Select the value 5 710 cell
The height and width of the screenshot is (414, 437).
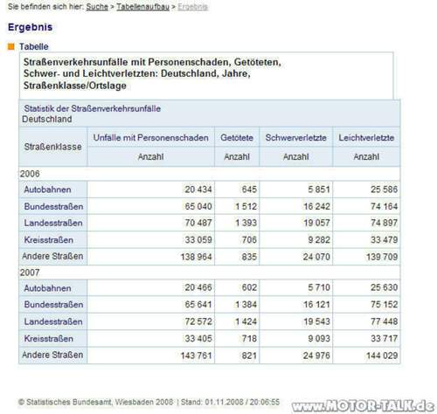pyautogui.click(x=295, y=287)
